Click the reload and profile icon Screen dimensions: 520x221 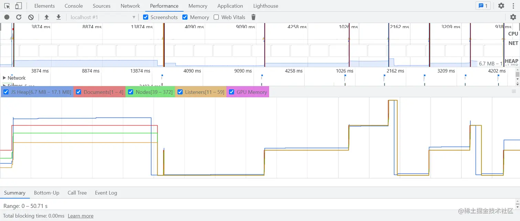click(19, 17)
